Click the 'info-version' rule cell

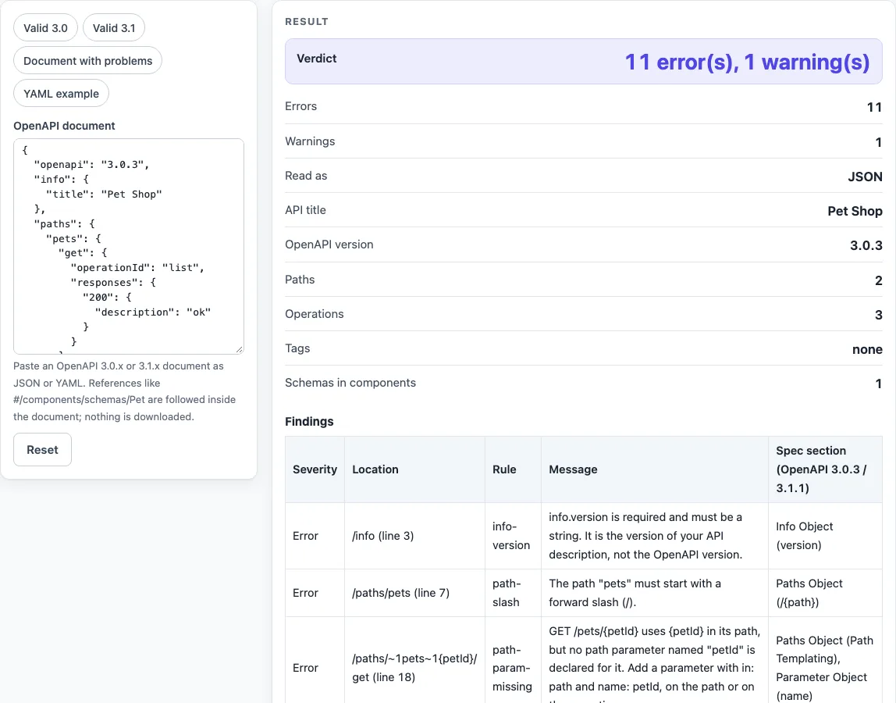(513, 536)
